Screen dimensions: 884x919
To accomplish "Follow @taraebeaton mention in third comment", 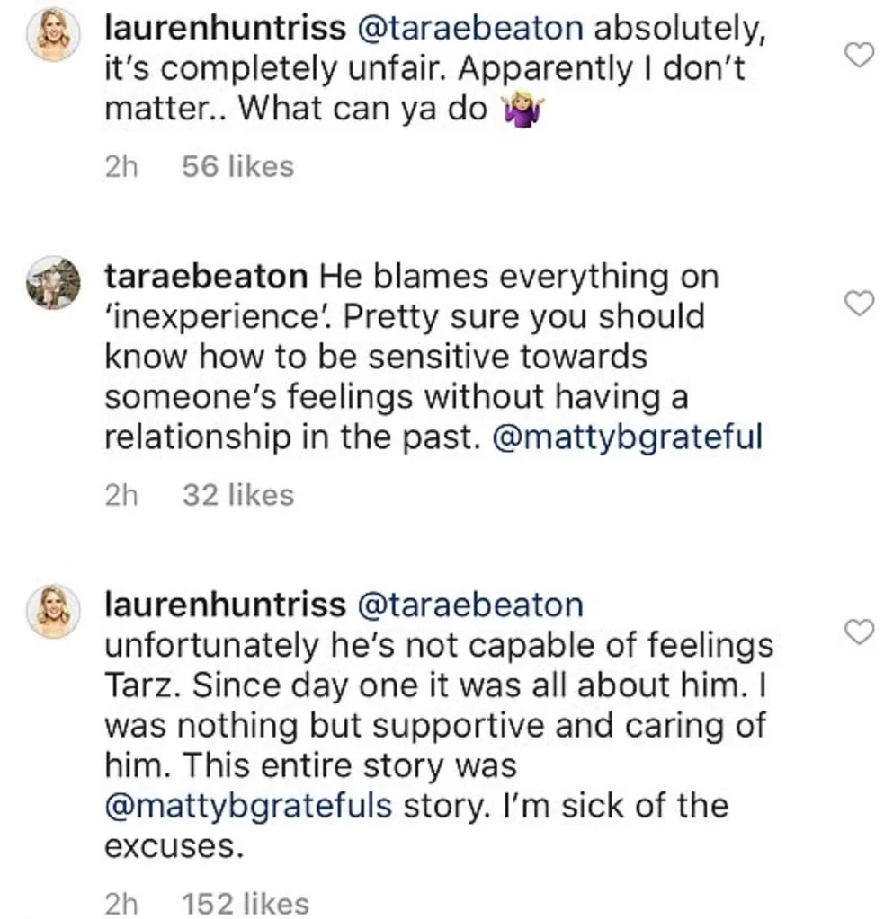I will pos(470,605).
